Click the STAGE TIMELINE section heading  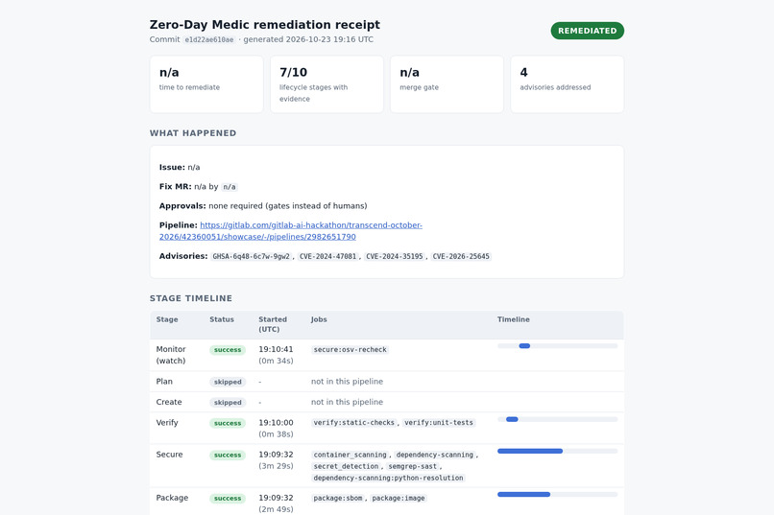(x=191, y=298)
